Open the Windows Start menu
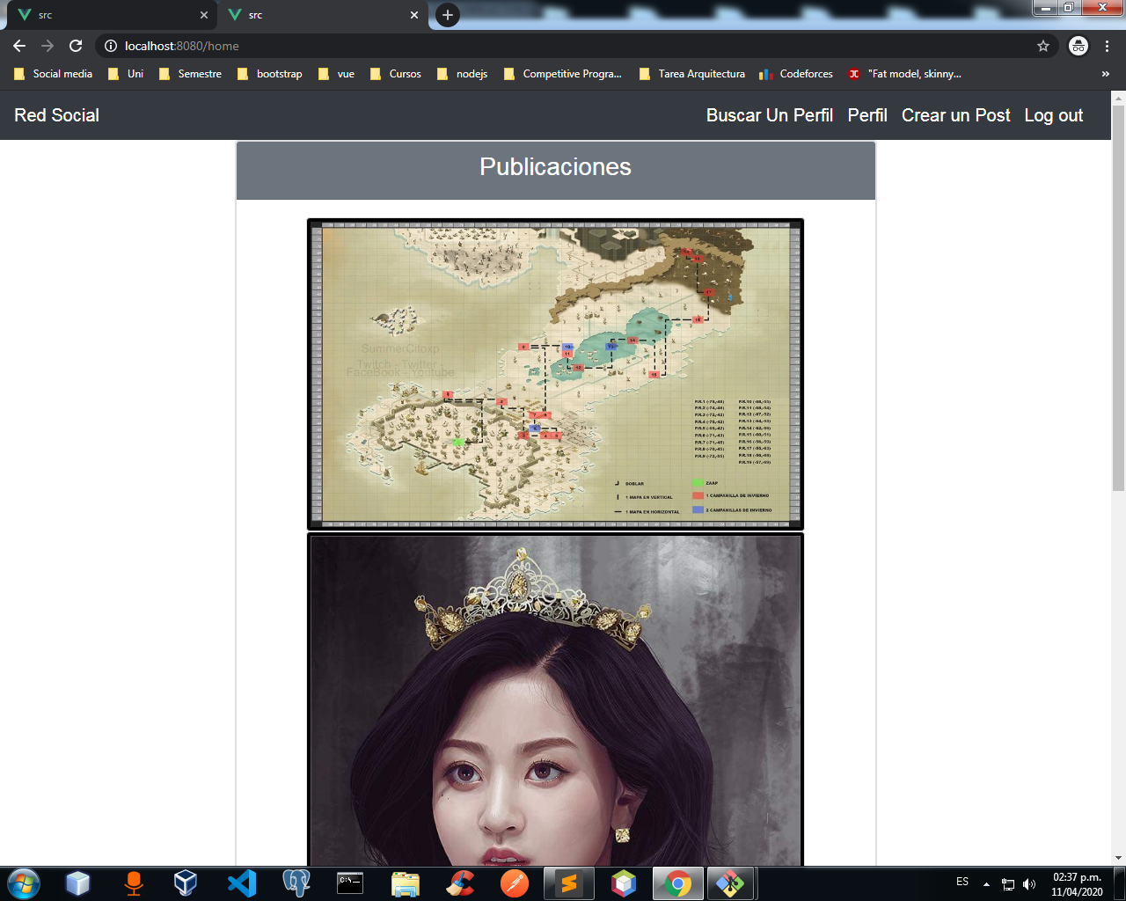This screenshot has width=1126, height=901. click(24, 883)
